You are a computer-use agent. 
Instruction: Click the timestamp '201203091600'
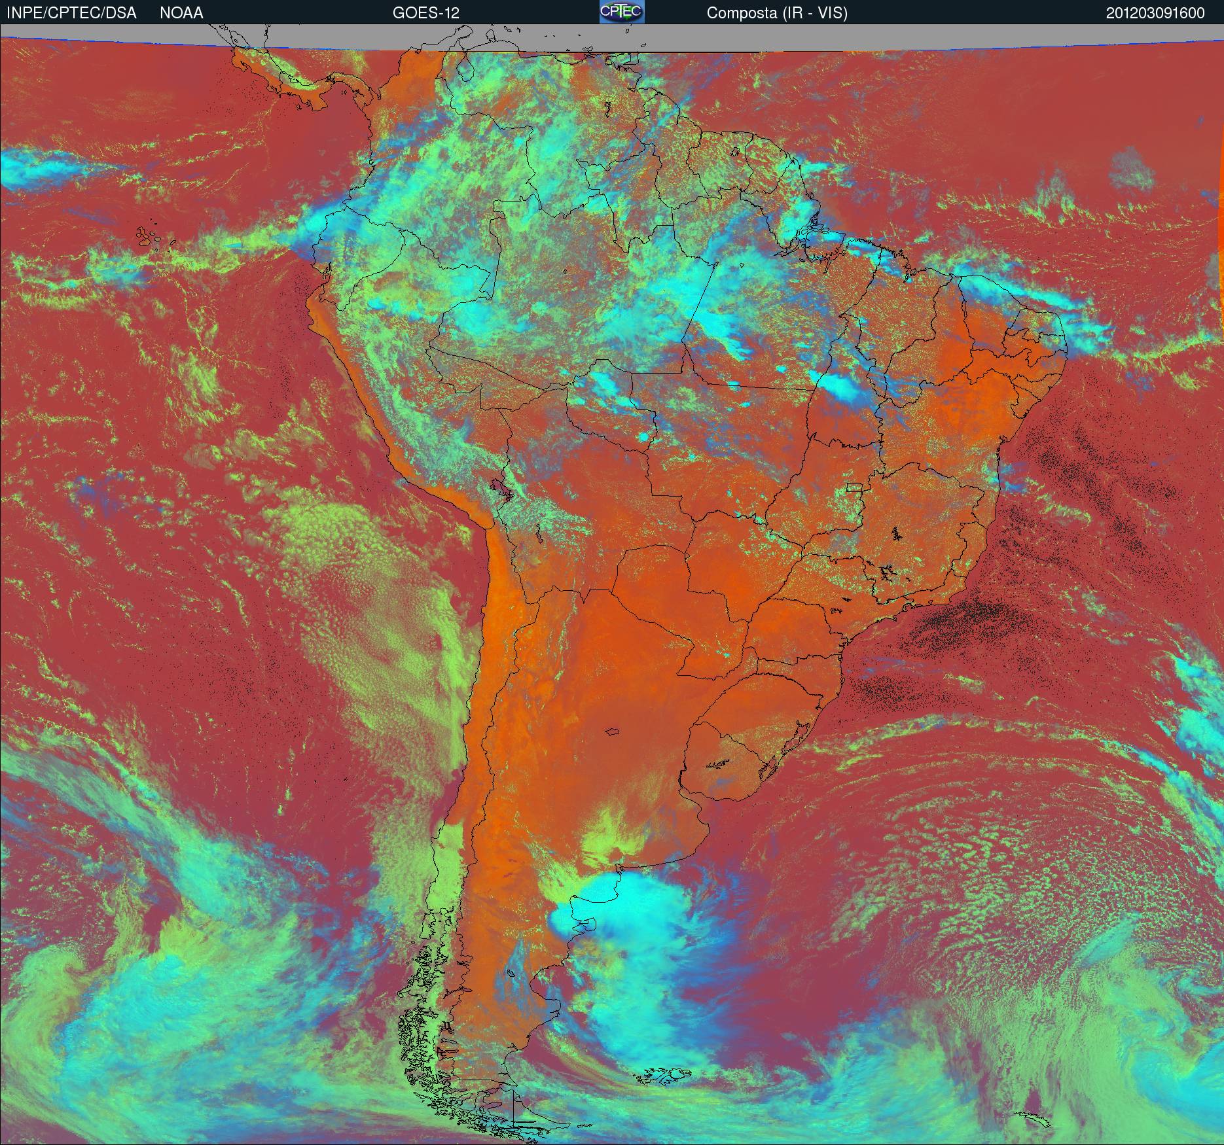[x=1155, y=13]
